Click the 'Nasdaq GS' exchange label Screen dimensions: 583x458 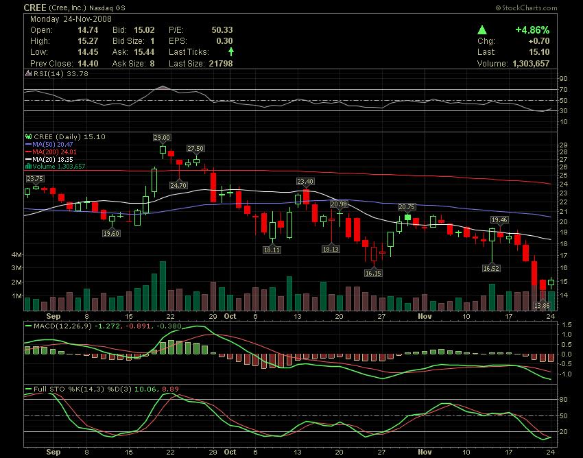click(107, 8)
